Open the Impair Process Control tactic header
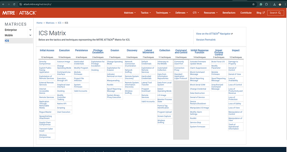This screenshot has width=287, height=152. tap(219, 52)
